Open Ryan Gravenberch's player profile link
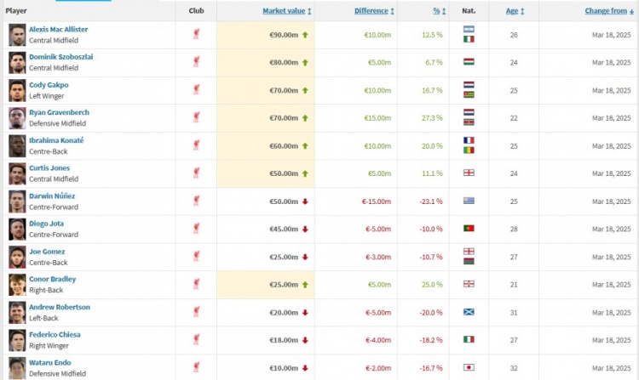Image resolution: width=639 pixels, height=380 pixels. (59, 112)
